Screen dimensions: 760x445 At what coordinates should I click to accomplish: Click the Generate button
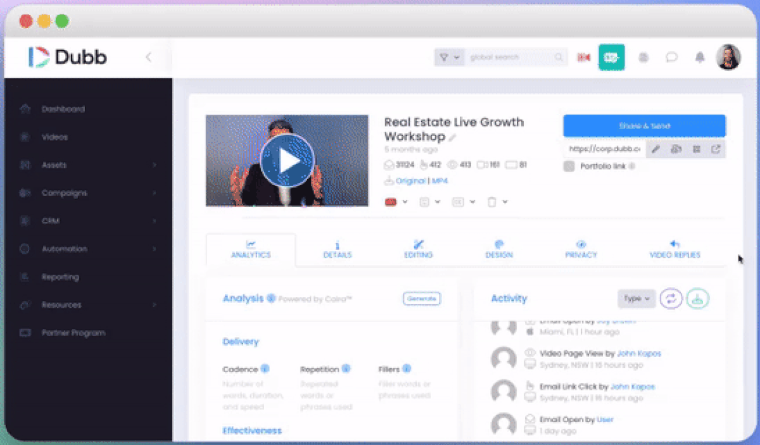coord(422,298)
